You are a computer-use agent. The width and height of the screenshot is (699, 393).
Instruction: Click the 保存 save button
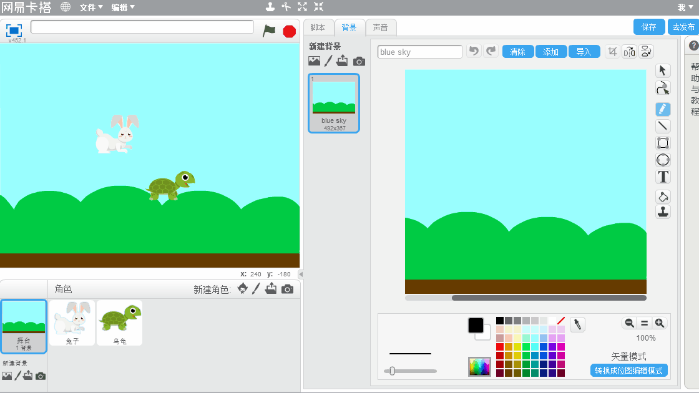pyautogui.click(x=649, y=27)
